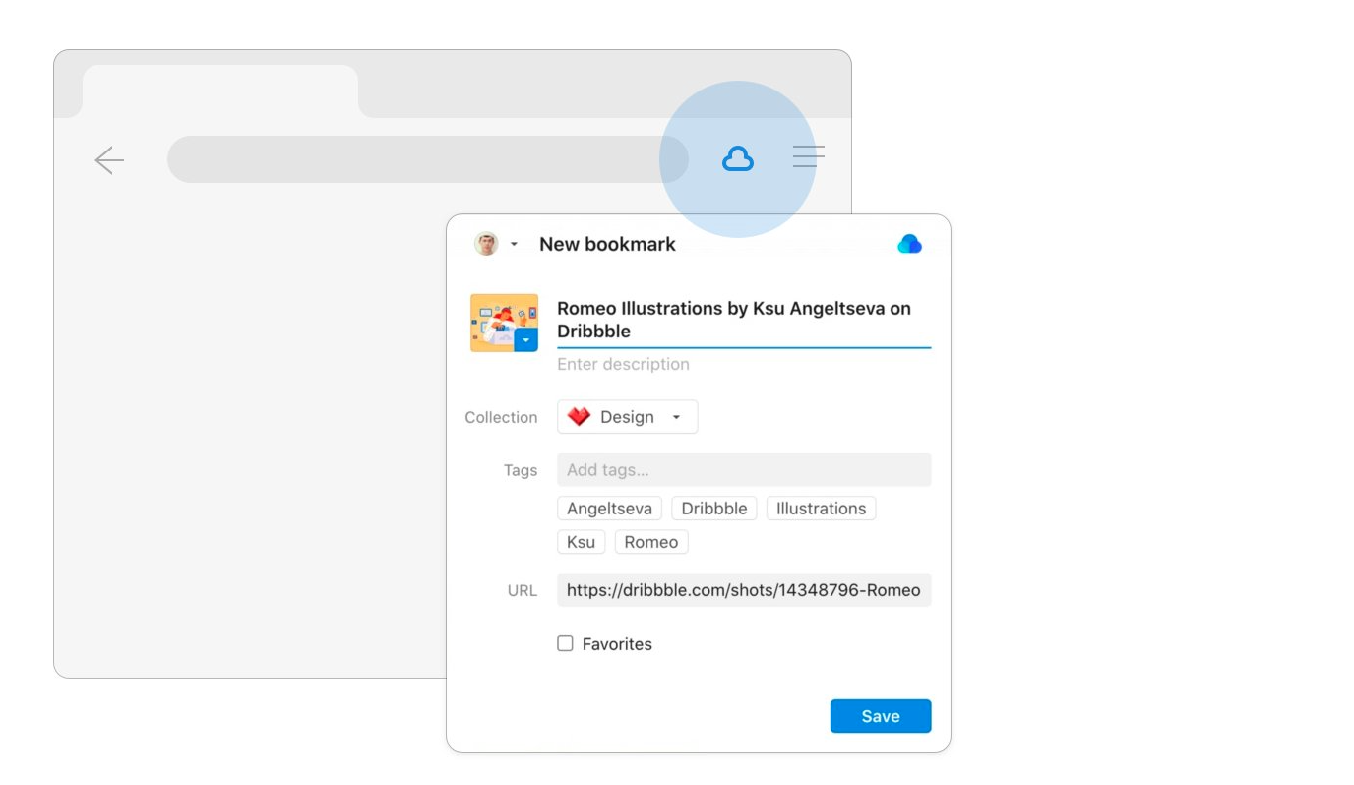Enable the Favorites checkbox
Viewport: 1354px width, 785px height.
pos(565,643)
